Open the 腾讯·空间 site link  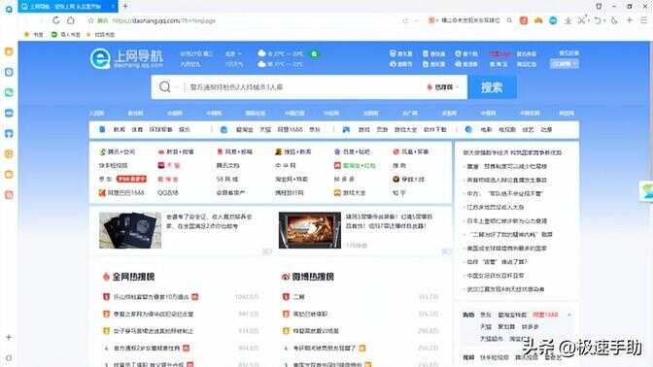click(118, 151)
